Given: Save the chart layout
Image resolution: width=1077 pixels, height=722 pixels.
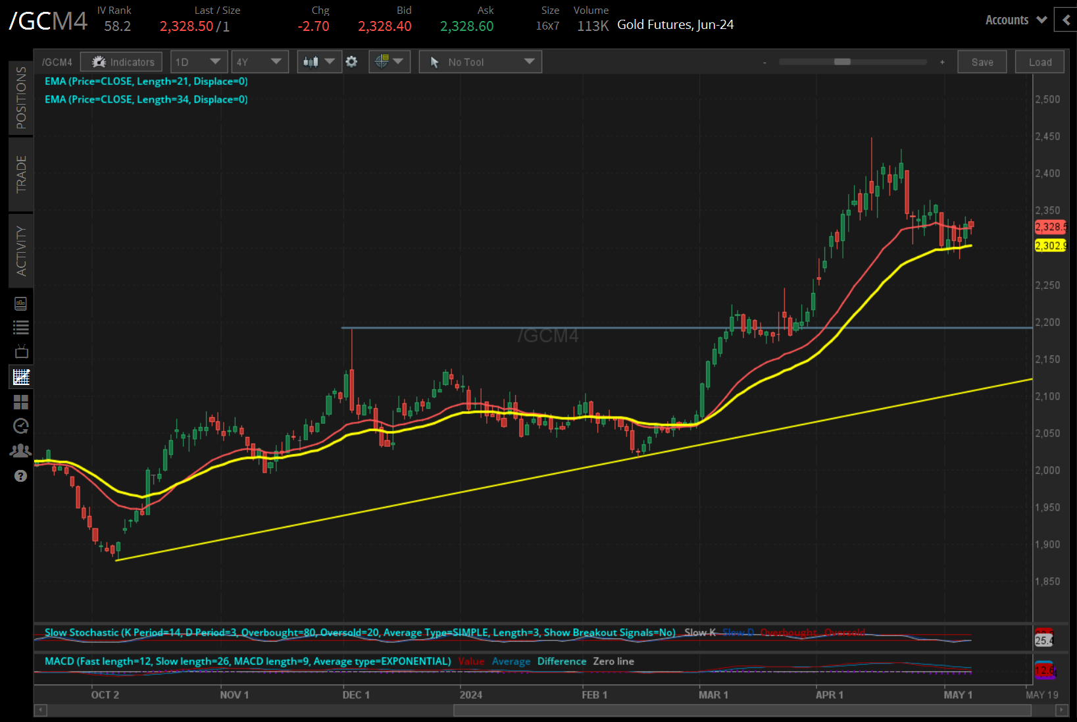Looking at the screenshot, I should coord(982,62).
